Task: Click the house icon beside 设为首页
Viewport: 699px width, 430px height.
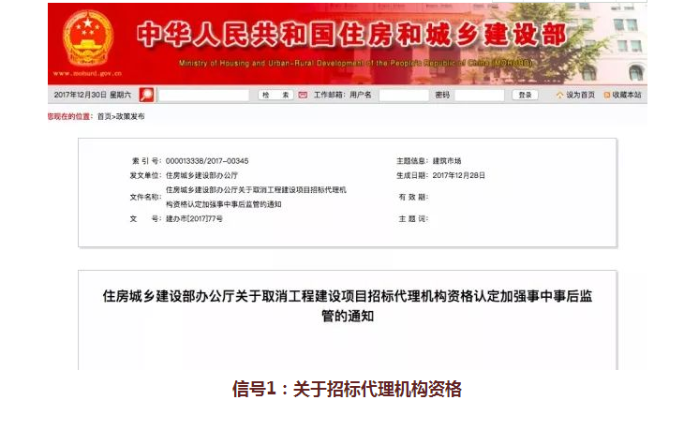Action: (x=560, y=95)
